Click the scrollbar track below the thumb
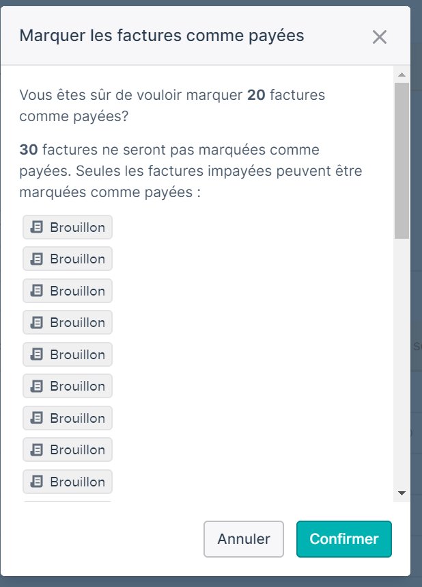The width and height of the screenshot is (422, 587). click(x=402, y=363)
